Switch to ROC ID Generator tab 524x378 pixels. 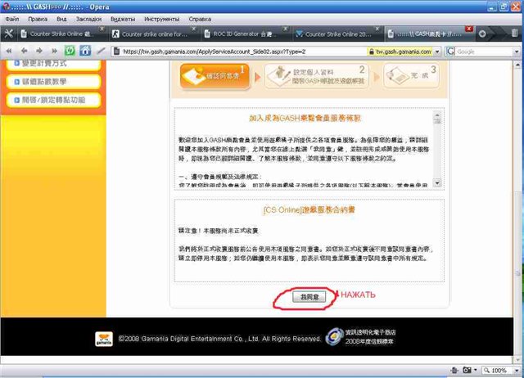click(244, 34)
